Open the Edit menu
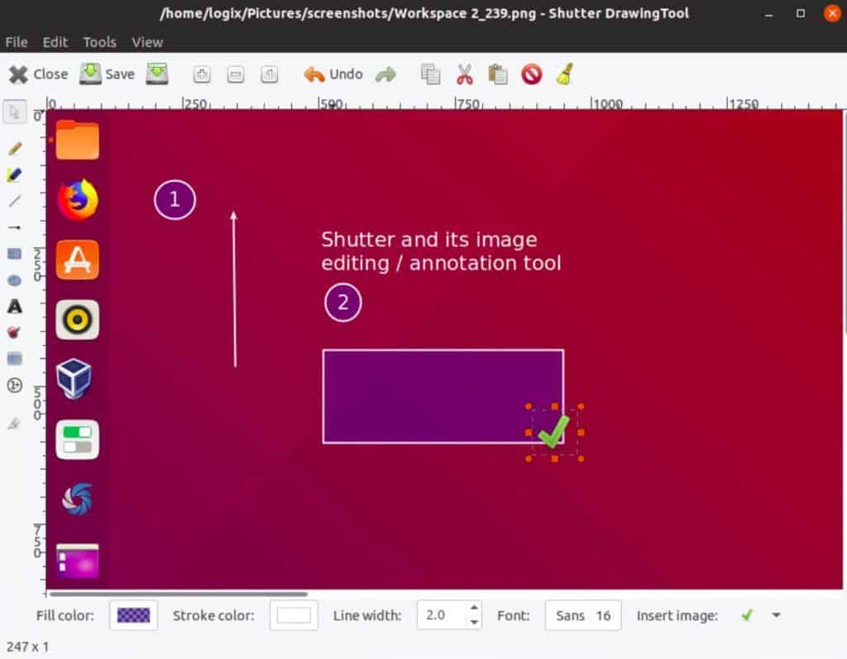The image size is (847, 659). tap(55, 42)
